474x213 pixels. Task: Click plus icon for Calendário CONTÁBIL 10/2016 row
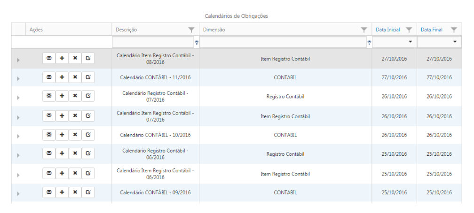point(62,135)
